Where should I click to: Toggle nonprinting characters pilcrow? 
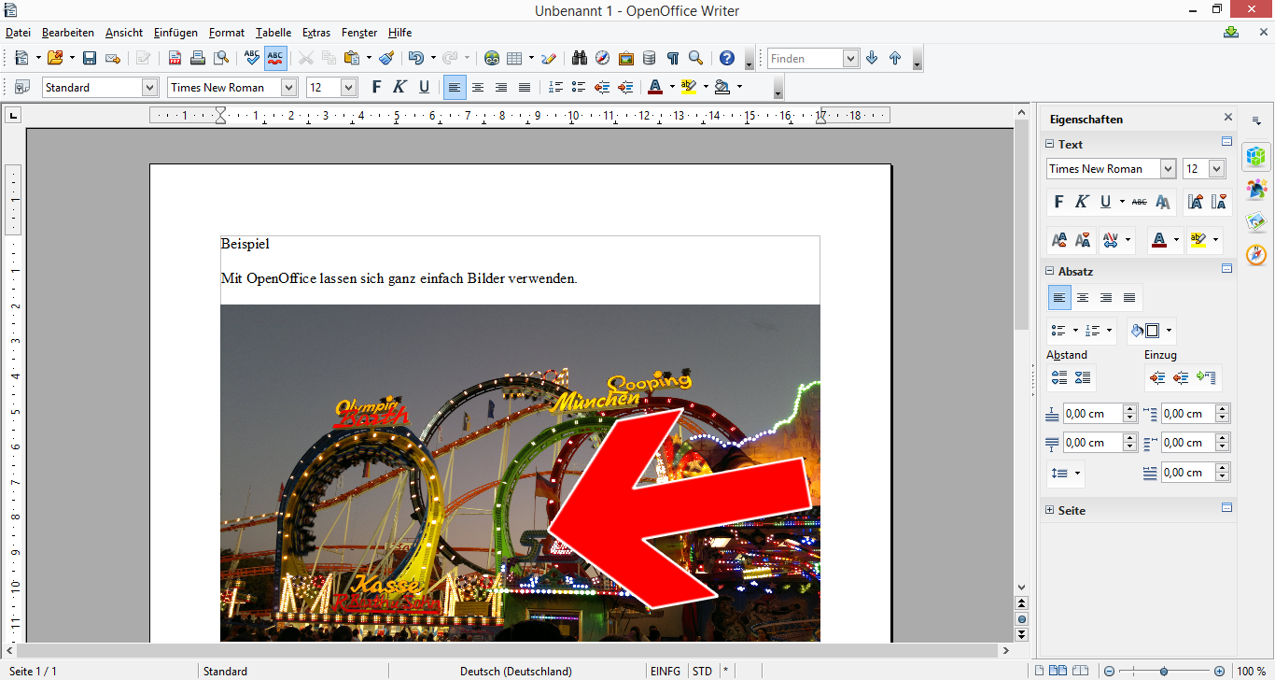672,58
